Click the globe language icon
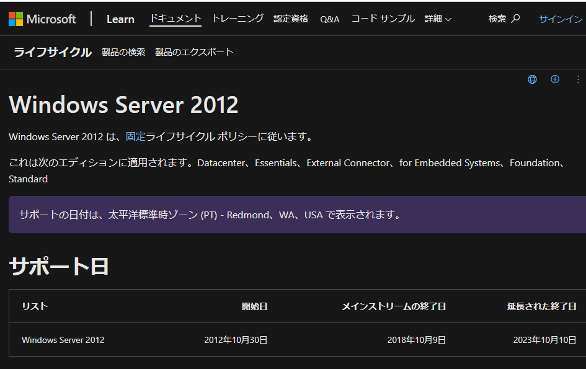Viewport: 586px width, 369px height. (532, 79)
